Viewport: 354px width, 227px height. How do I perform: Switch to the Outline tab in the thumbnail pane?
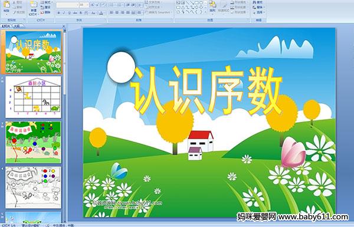coord(17,26)
